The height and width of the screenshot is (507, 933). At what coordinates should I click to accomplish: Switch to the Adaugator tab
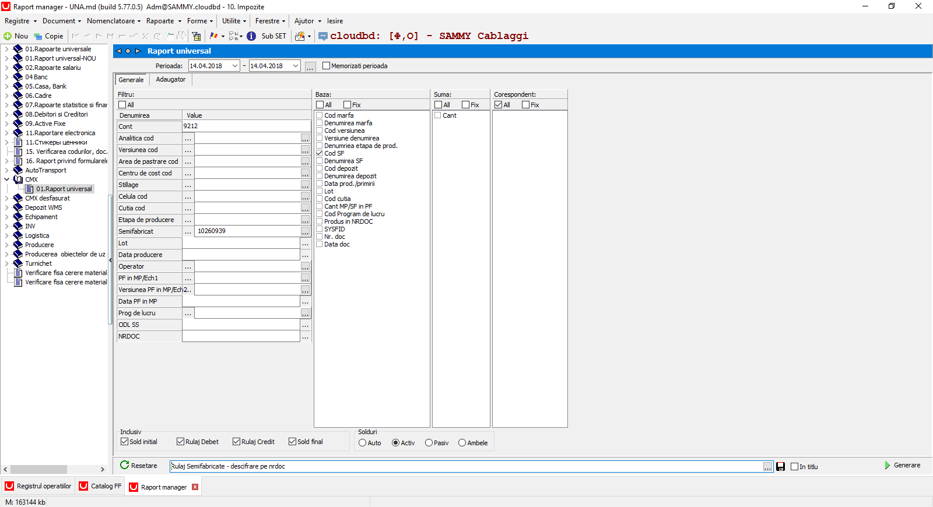point(171,79)
